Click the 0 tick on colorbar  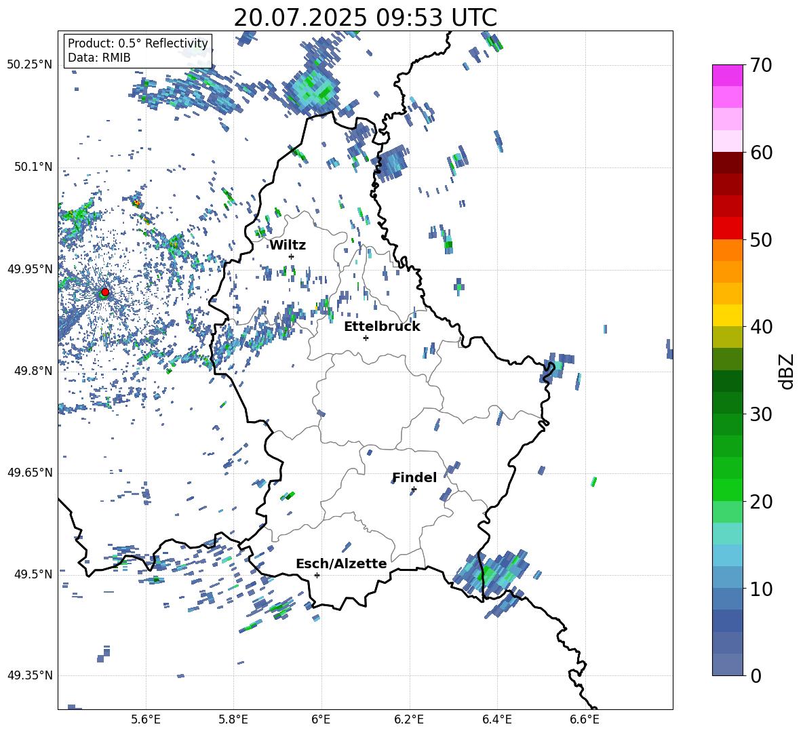(756, 675)
